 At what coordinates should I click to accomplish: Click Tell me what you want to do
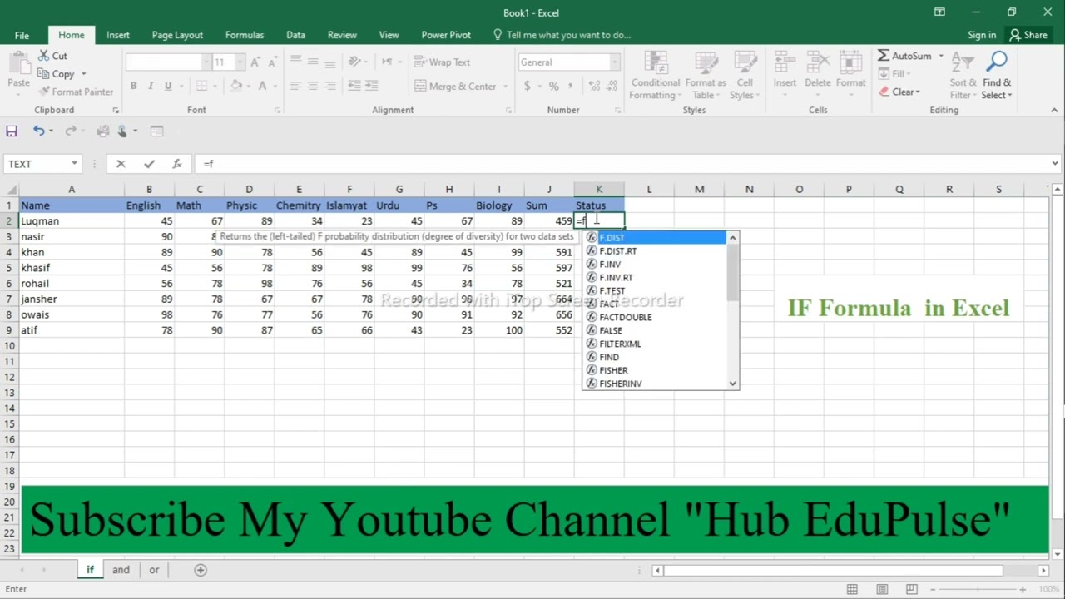click(x=562, y=35)
